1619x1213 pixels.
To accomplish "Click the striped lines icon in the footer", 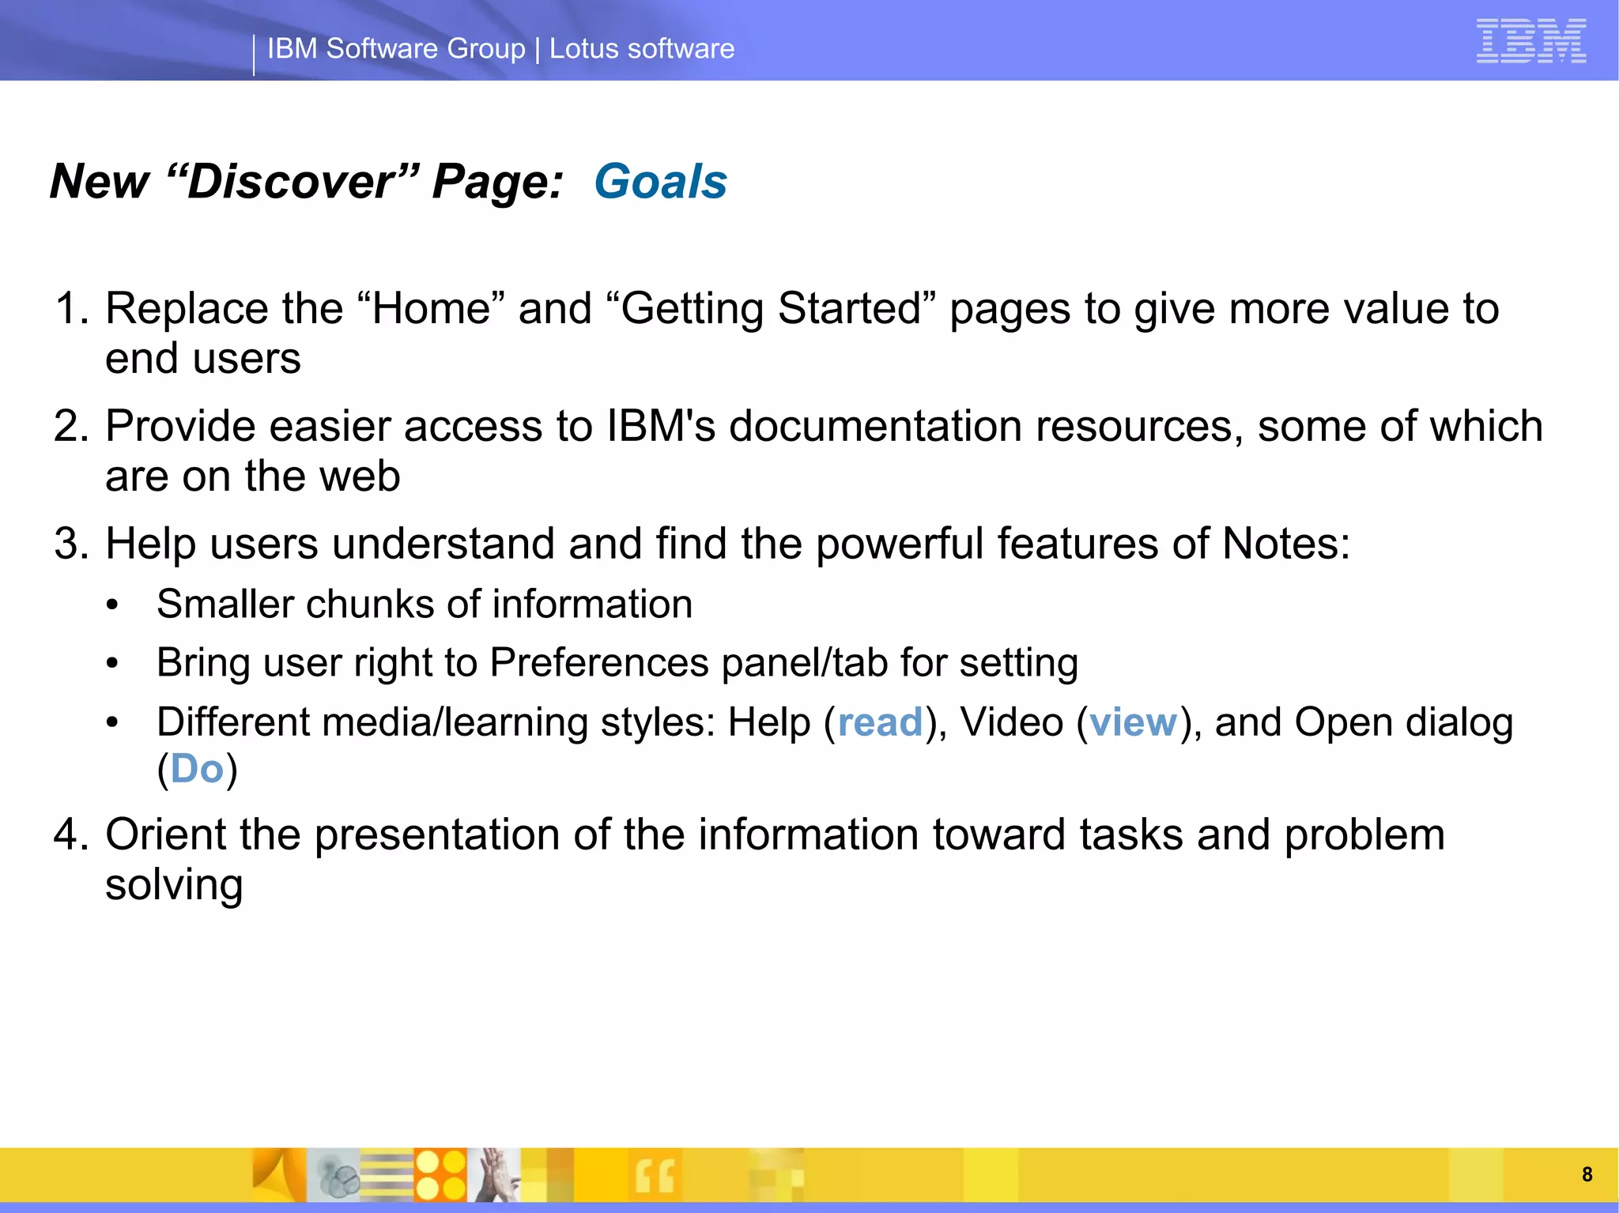I will tap(387, 1175).
